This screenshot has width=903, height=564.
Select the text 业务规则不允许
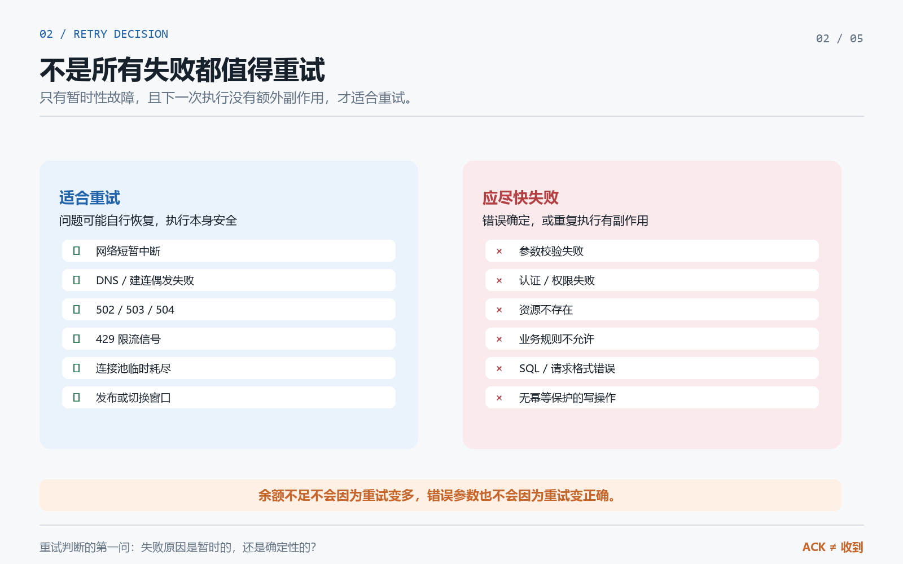(556, 339)
